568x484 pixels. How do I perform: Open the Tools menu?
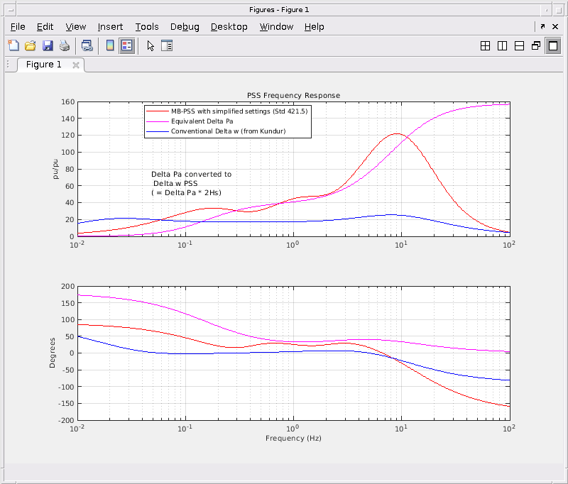[147, 27]
